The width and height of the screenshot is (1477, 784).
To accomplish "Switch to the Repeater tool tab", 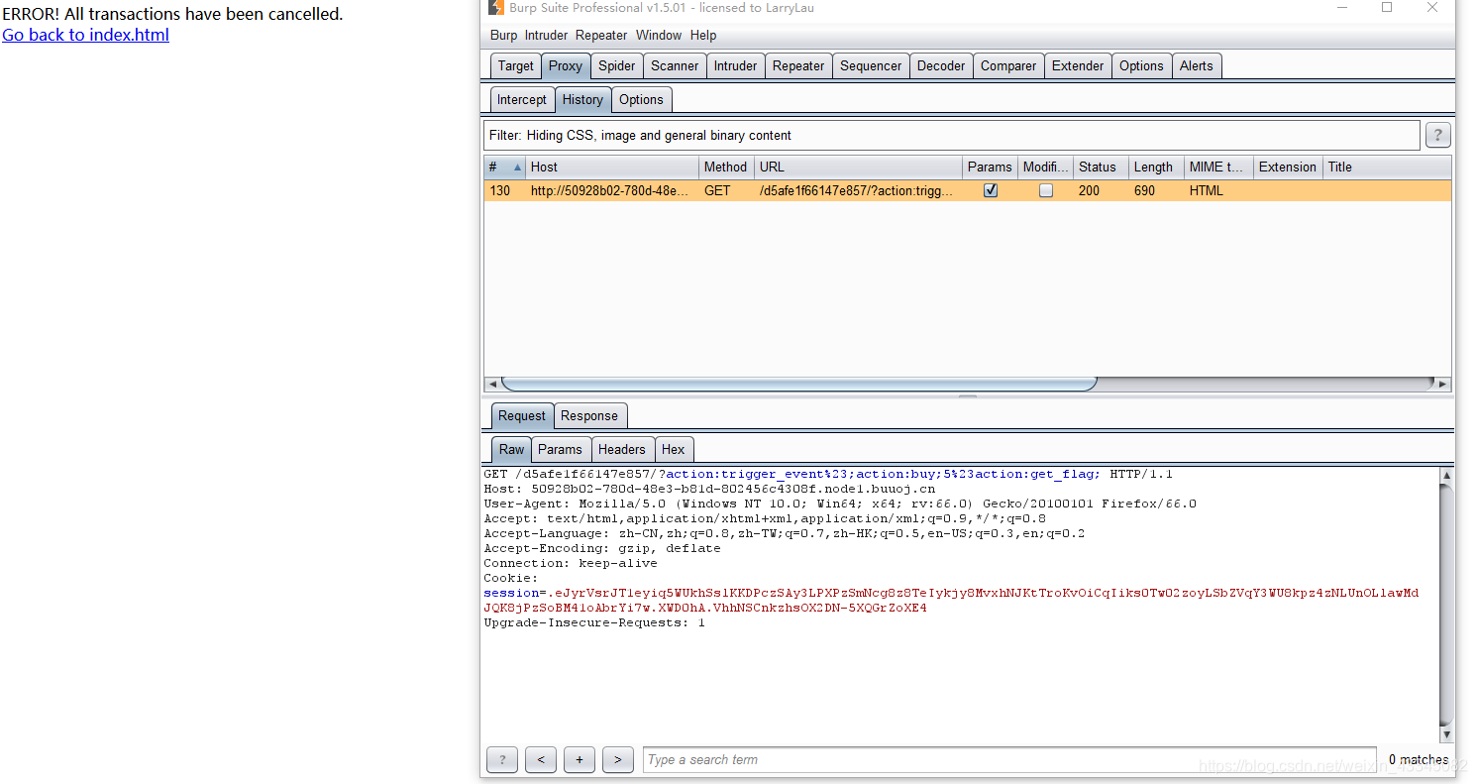I will tap(798, 66).
